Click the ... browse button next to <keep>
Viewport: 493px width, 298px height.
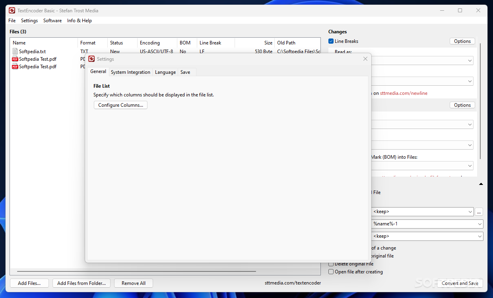(479, 212)
